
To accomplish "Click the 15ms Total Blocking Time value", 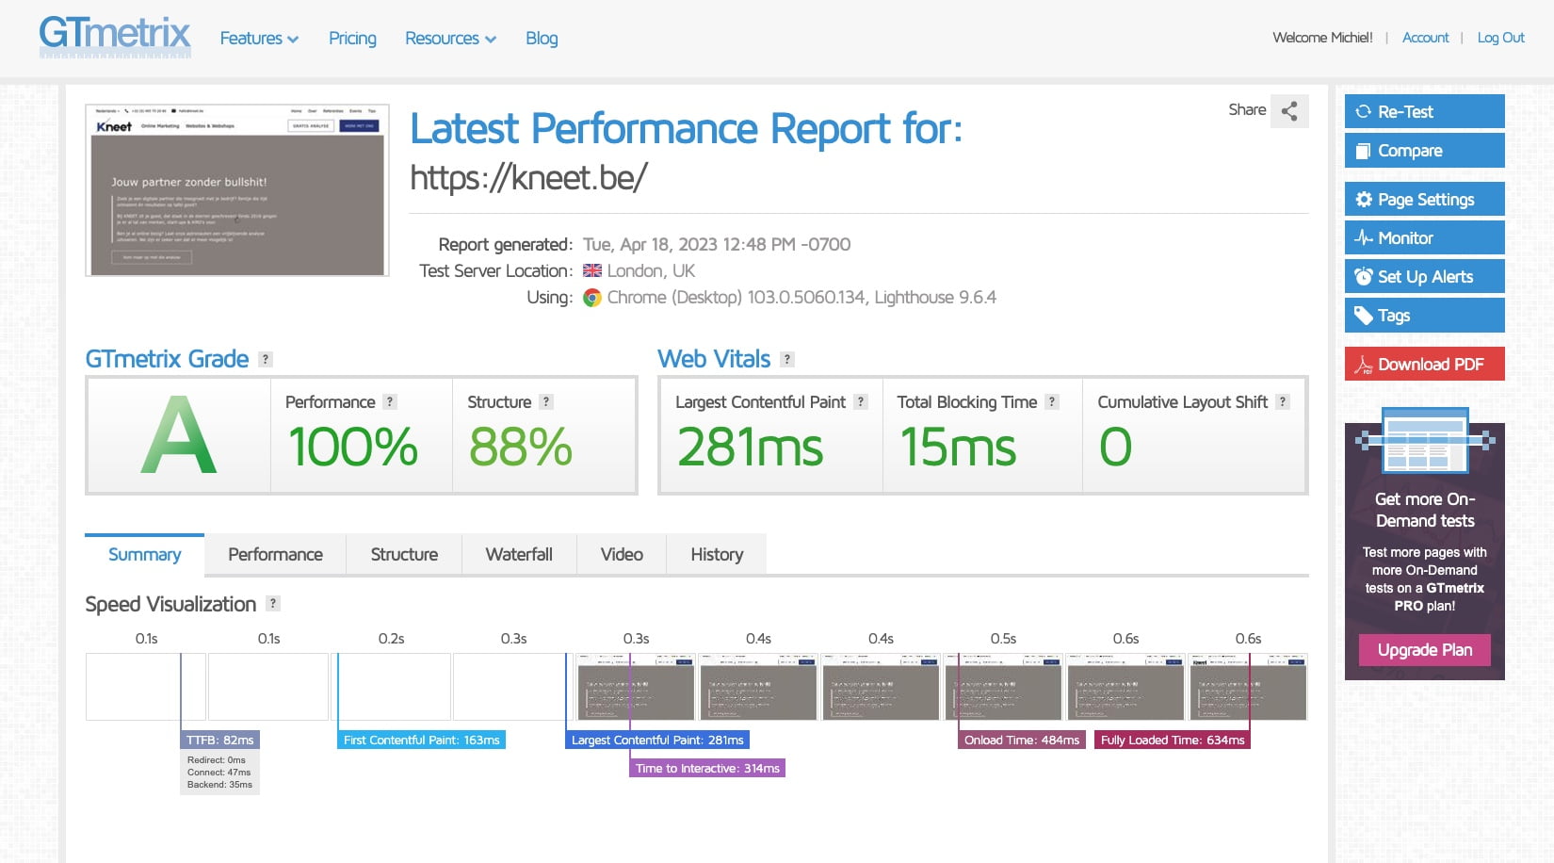I will pos(958,447).
